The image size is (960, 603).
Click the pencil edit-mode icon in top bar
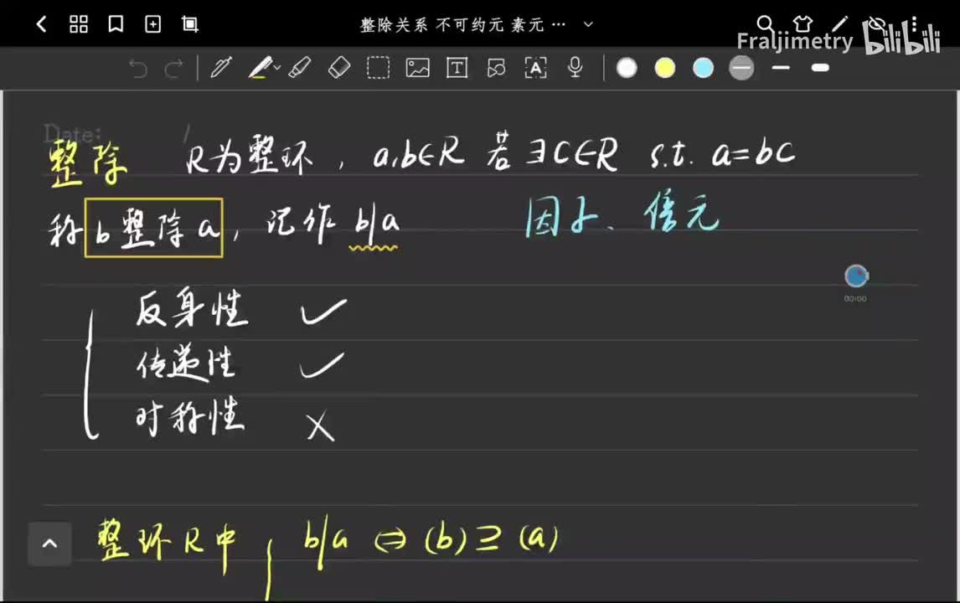tap(840, 24)
